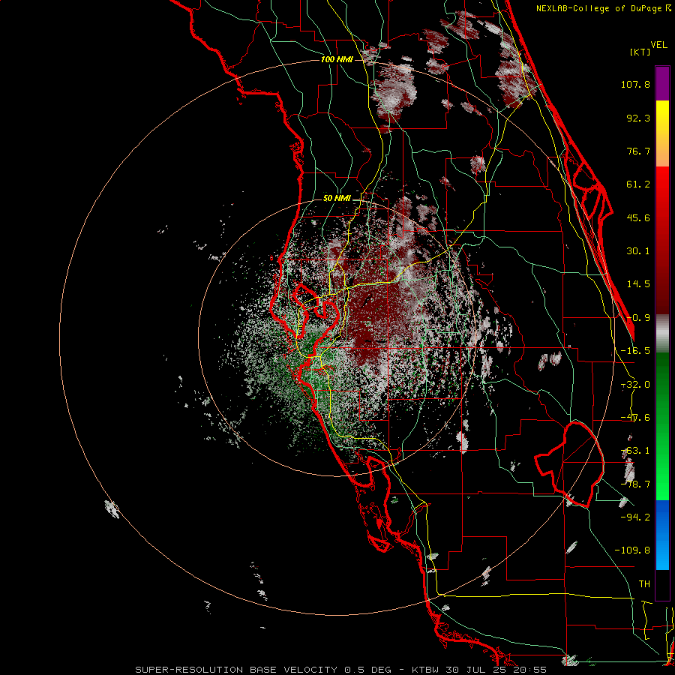Click the 100 NMI range ring label
Image resolution: width=675 pixels, height=675 pixels.
337,59
